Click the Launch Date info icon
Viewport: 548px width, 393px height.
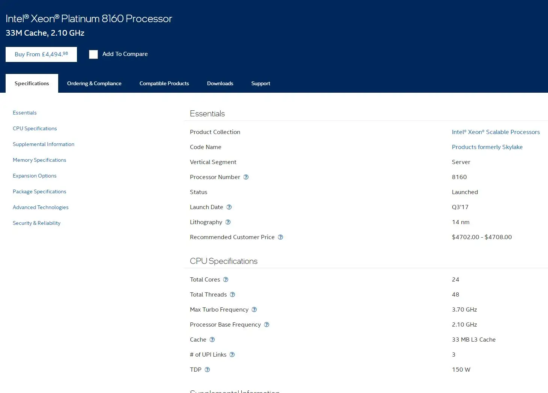click(x=229, y=207)
